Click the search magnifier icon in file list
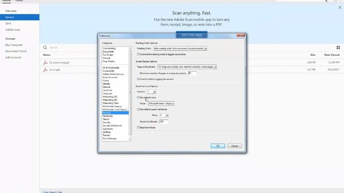Viewport: 344px width, 193px height. click(45, 48)
